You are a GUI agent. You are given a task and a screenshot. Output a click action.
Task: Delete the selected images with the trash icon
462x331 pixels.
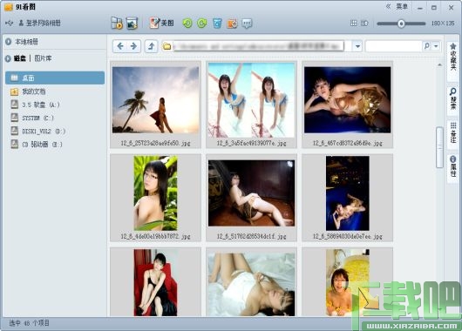click(217, 23)
